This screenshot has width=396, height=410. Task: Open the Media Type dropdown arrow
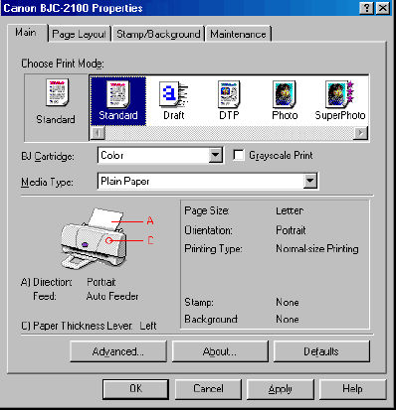310,181
